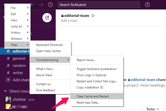Image resolution: width=166 pixels, height=111 pixels.
Task: Select About Slack
Action: (50, 75)
